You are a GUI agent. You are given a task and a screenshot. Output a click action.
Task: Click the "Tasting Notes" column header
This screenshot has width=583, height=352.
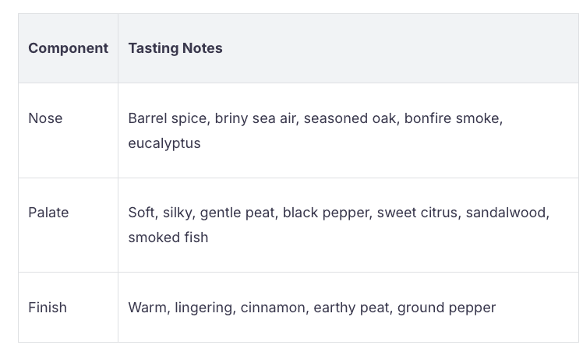pos(175,48)
